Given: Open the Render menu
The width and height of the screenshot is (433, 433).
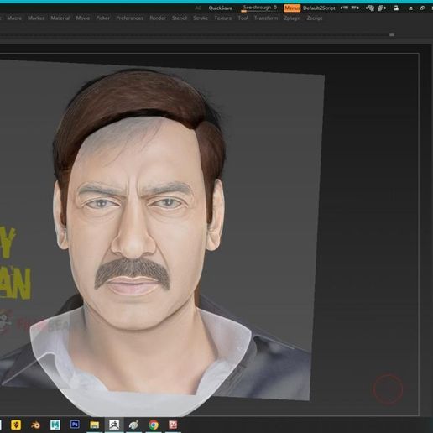Looking at the screenshot, I should click(158, 18).
